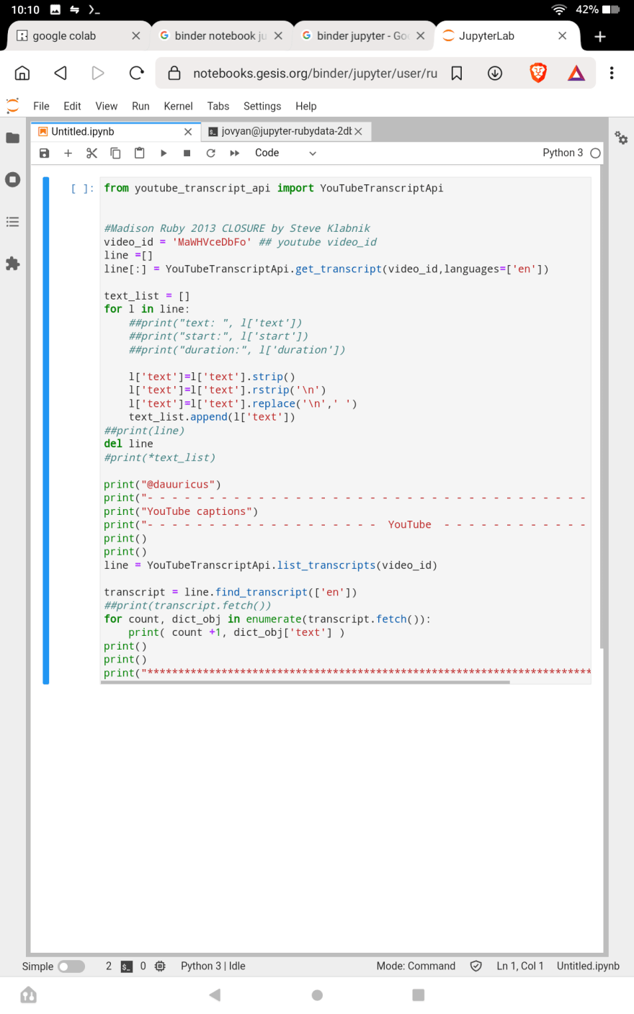The width and height of the screenshot is (634, 1014).
Task: Open the Code cell type dropdown
Action: 285,153
